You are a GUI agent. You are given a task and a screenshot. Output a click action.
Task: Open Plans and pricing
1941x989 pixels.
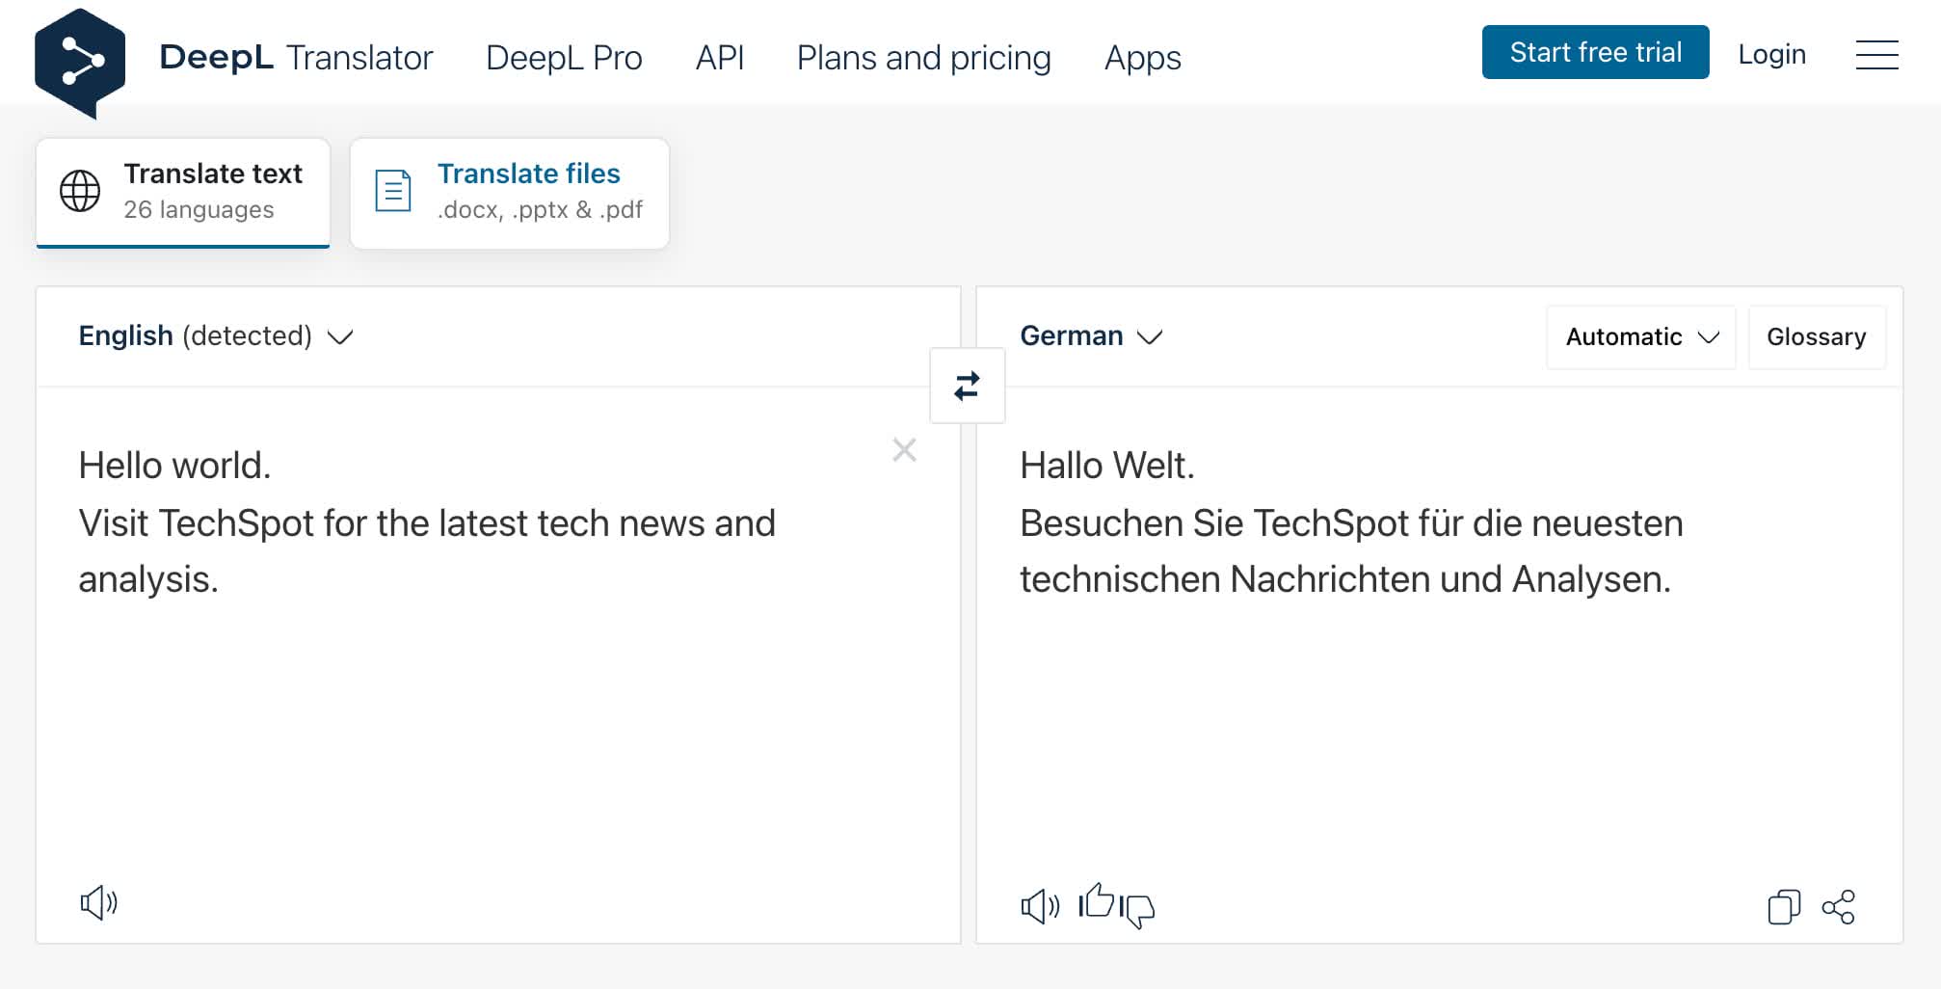923,58
